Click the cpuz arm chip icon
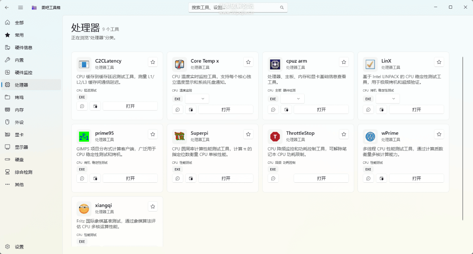The image size is (473, 254). (275, 64)
